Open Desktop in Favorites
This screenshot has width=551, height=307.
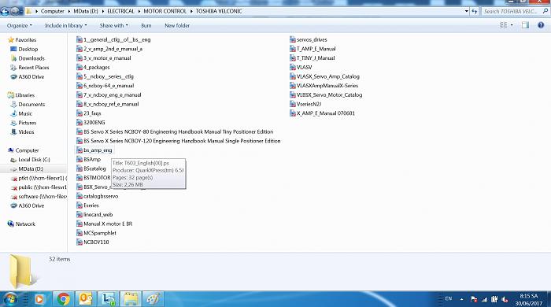tap(24, 49)
